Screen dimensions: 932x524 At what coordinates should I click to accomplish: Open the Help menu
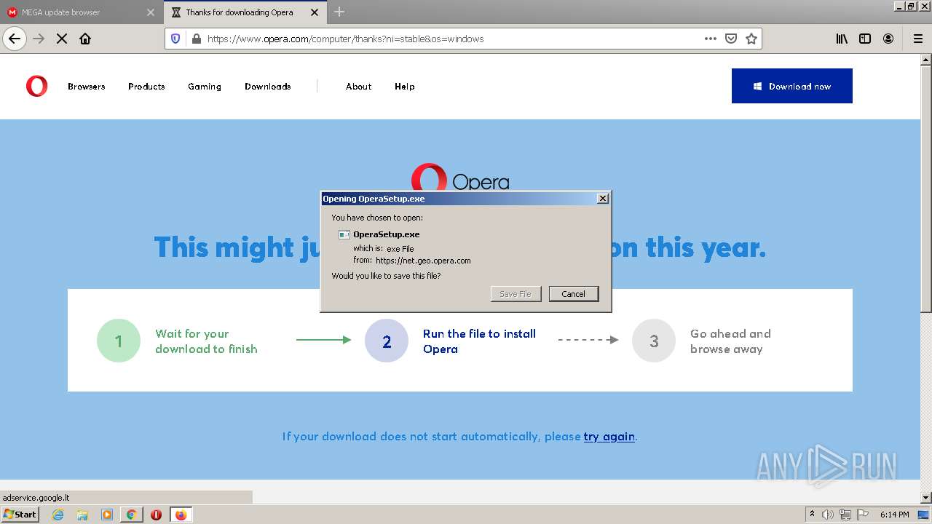(x=405, y=87)
